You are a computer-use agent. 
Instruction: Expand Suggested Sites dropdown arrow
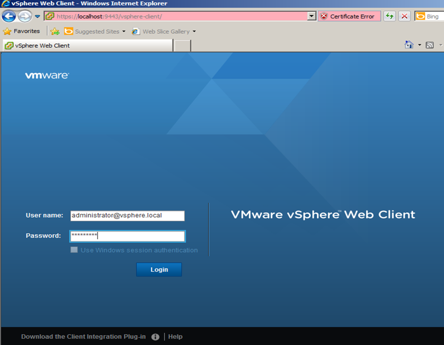coord(124,32)
